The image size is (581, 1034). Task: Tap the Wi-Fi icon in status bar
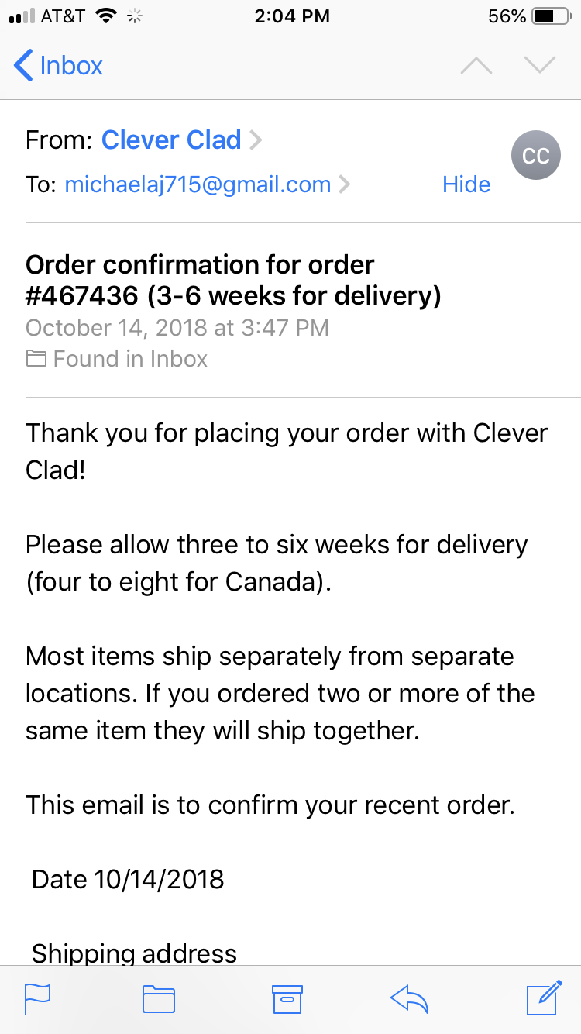point(105,16)
